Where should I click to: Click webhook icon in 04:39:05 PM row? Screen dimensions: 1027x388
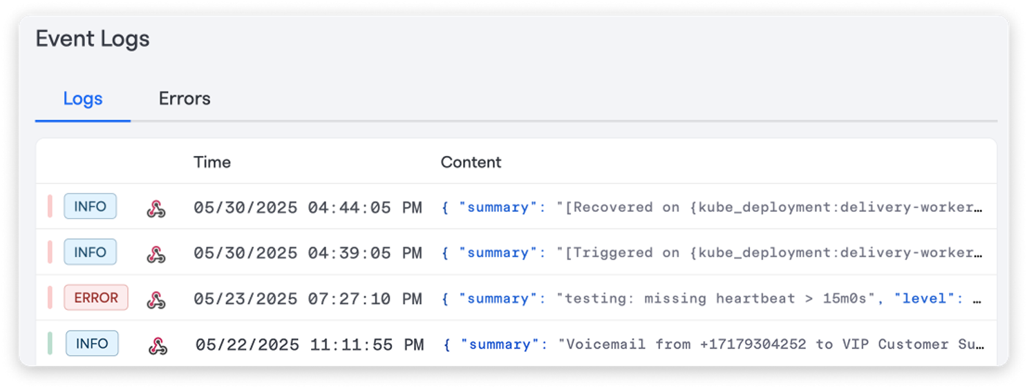(x=156, y=254)
